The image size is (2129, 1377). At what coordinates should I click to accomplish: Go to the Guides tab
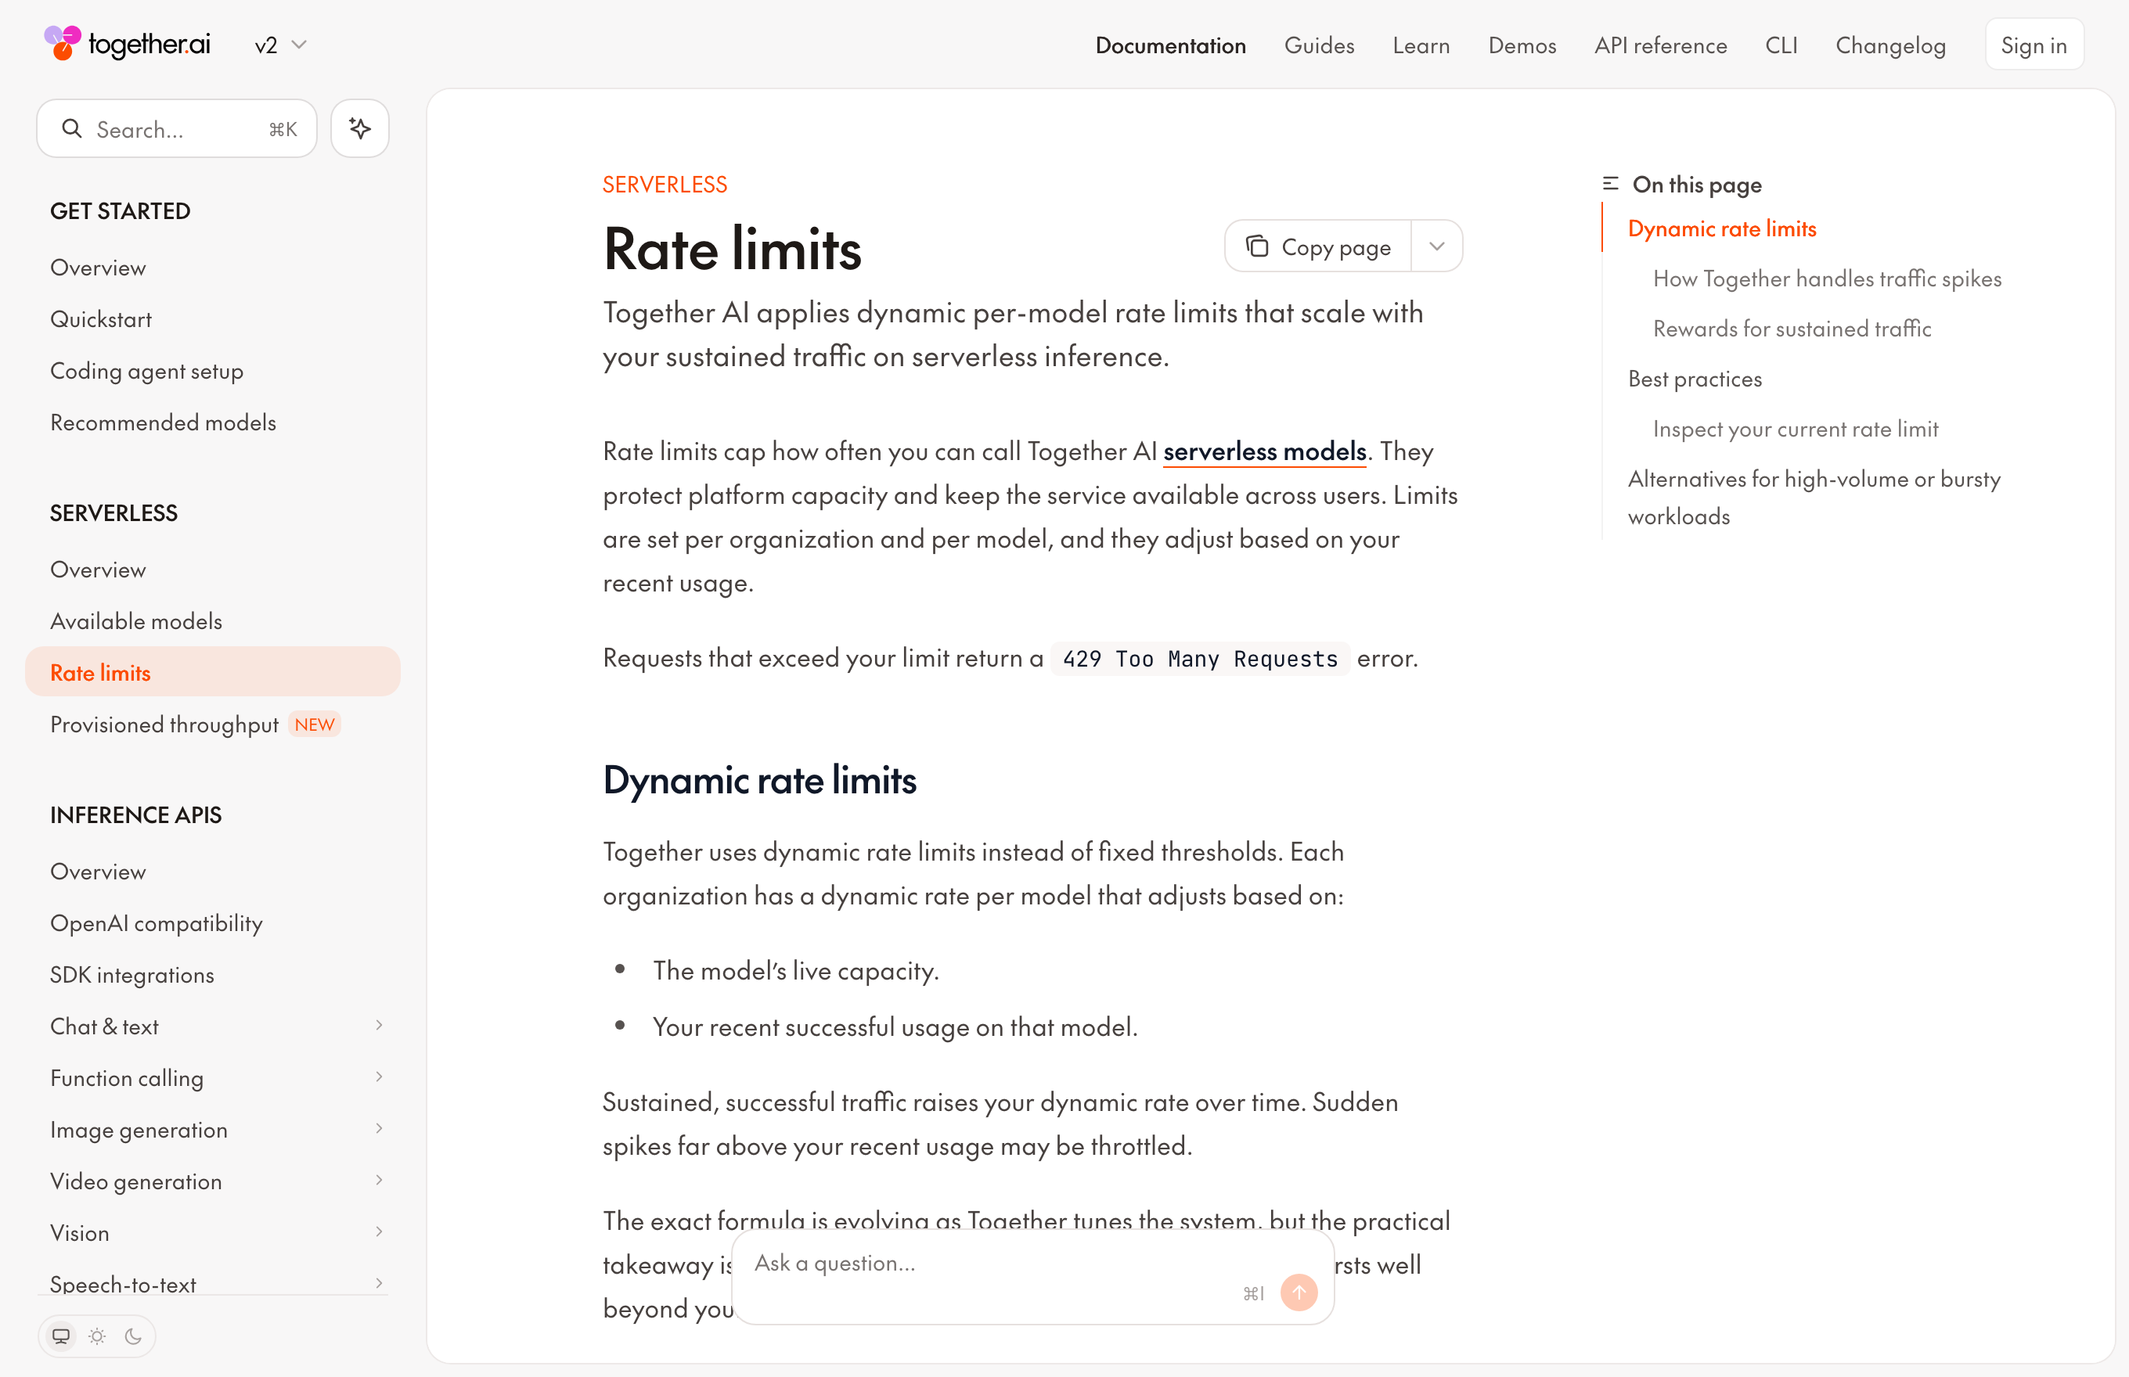(x=1320, y=45)
